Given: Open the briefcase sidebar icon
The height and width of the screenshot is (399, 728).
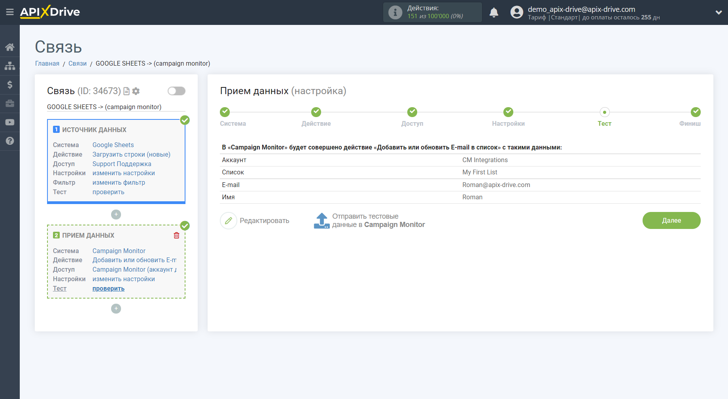Looking at the screenshot, I should (x=10, y=103).
